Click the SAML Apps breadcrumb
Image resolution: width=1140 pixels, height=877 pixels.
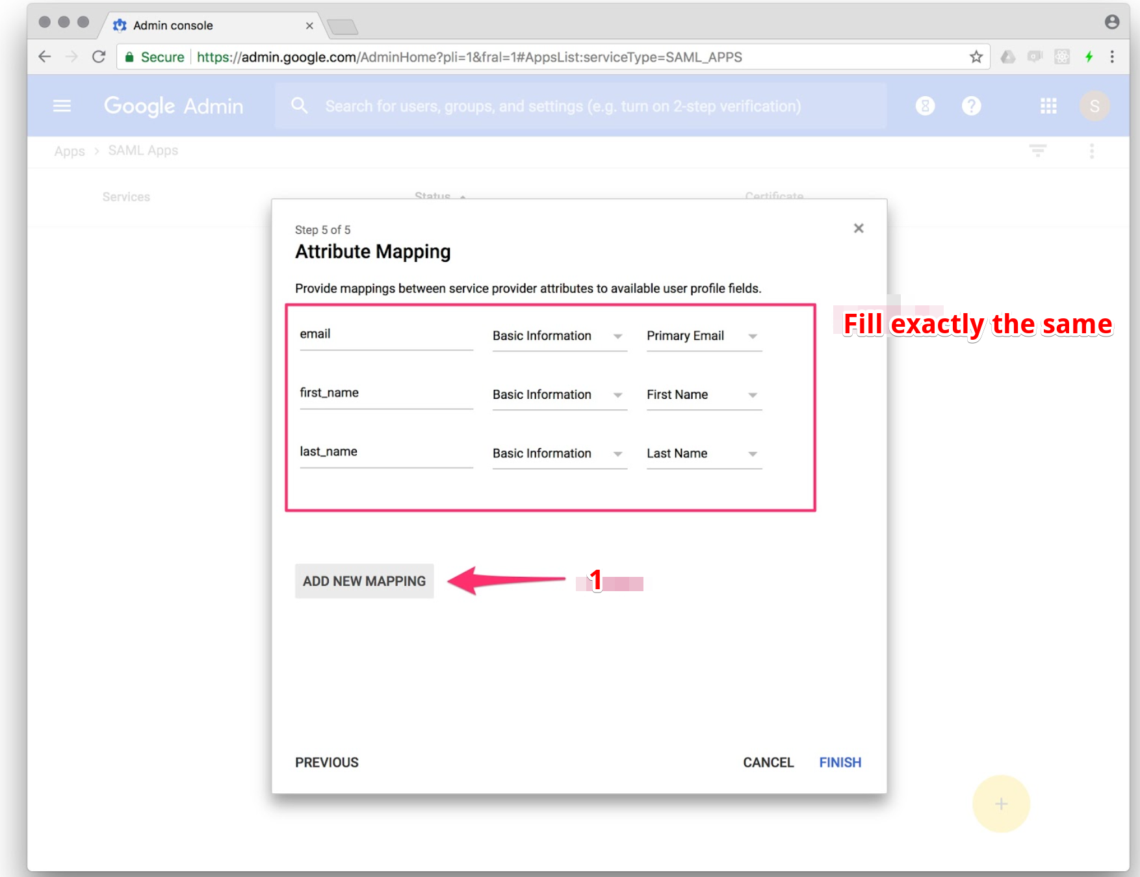[143, 151]
